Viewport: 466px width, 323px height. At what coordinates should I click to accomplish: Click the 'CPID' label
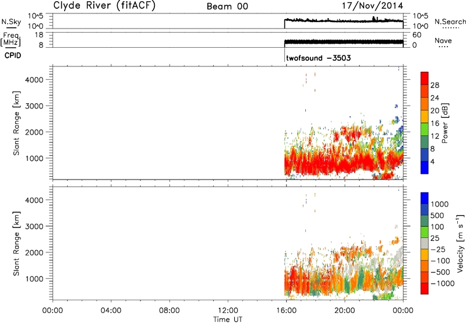point(13,55)
